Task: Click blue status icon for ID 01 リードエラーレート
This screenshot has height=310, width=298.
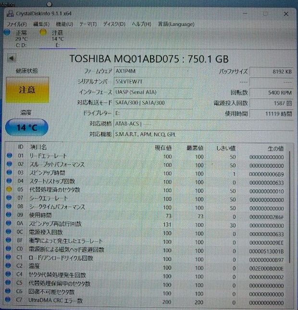Action: (x=9, y=155)
